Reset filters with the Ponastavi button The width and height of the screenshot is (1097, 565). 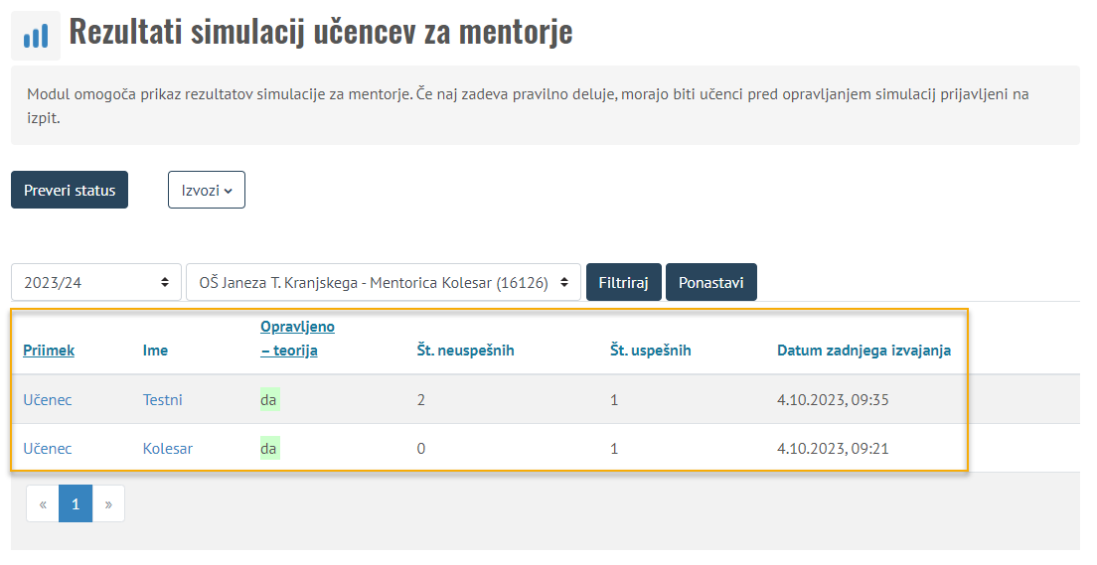pos(710,282)
